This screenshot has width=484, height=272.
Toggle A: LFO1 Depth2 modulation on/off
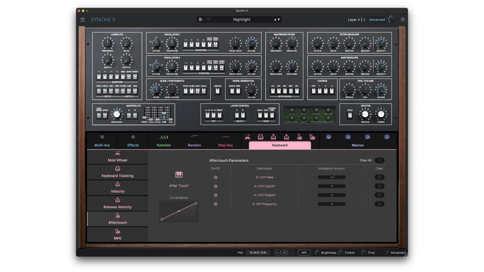point(216,195)
